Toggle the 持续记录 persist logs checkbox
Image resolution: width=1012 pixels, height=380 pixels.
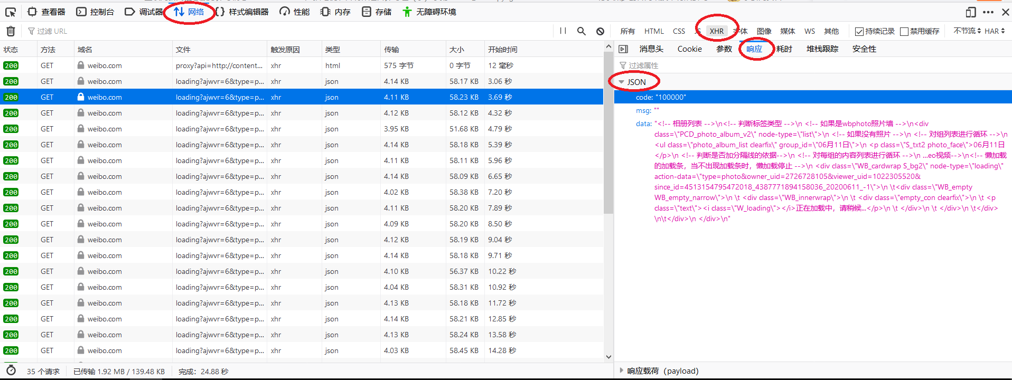(x=859, y=31)
